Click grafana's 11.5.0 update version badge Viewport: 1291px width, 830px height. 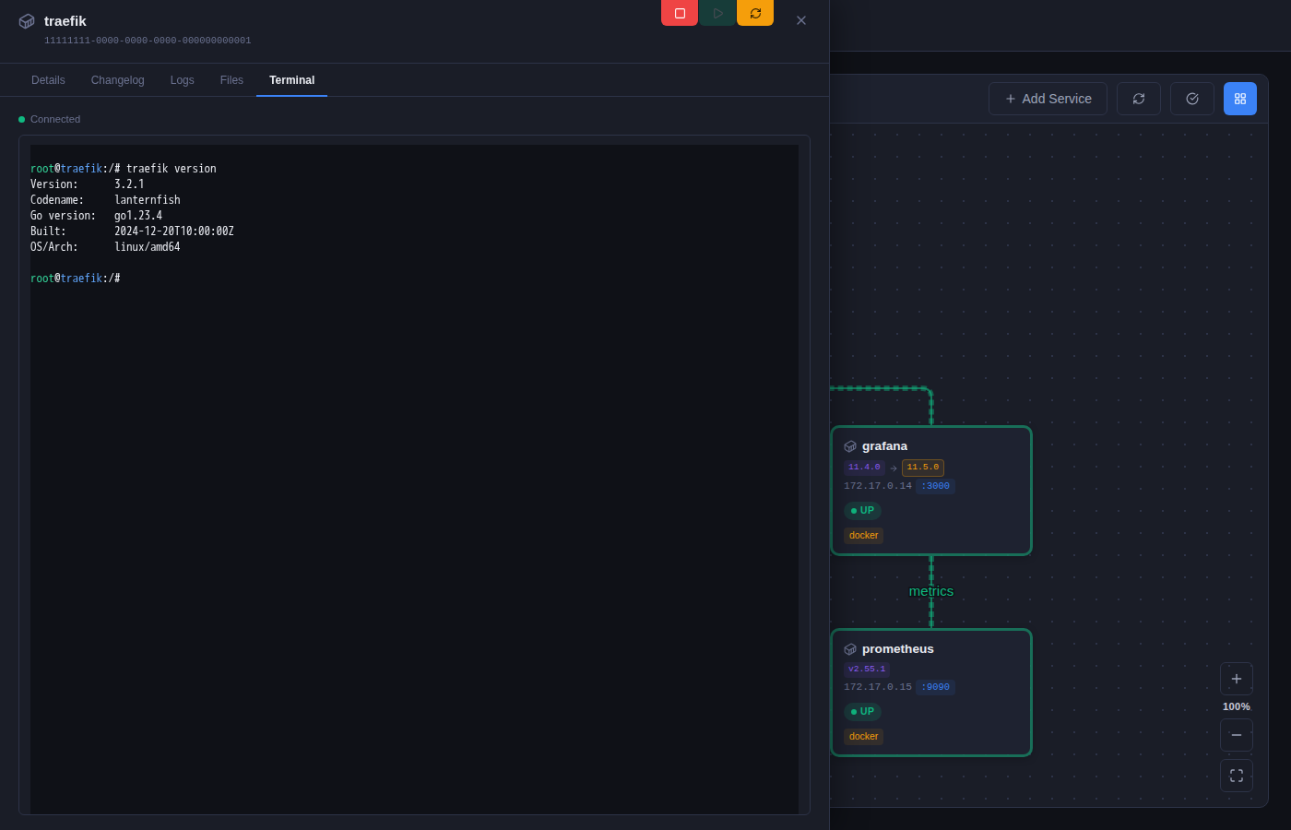click(x=923, y=468)
